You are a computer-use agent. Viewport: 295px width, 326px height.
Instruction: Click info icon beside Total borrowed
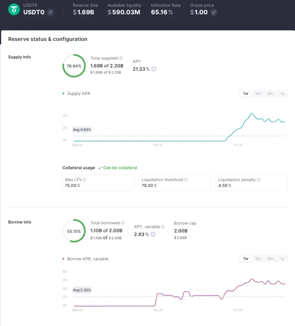(123, 223)
